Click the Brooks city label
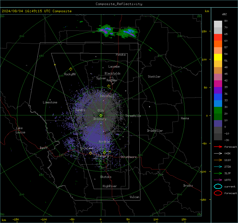 (x=188, y=186)
